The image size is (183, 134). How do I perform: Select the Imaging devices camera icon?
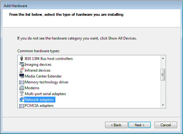[22, 65]
